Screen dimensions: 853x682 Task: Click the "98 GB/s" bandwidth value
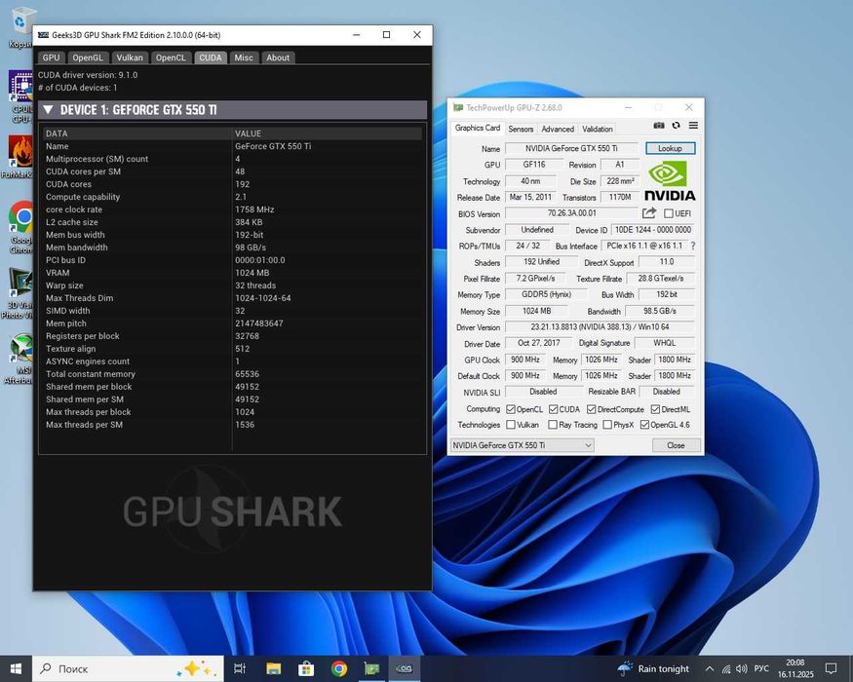click(x=251, y=247)
